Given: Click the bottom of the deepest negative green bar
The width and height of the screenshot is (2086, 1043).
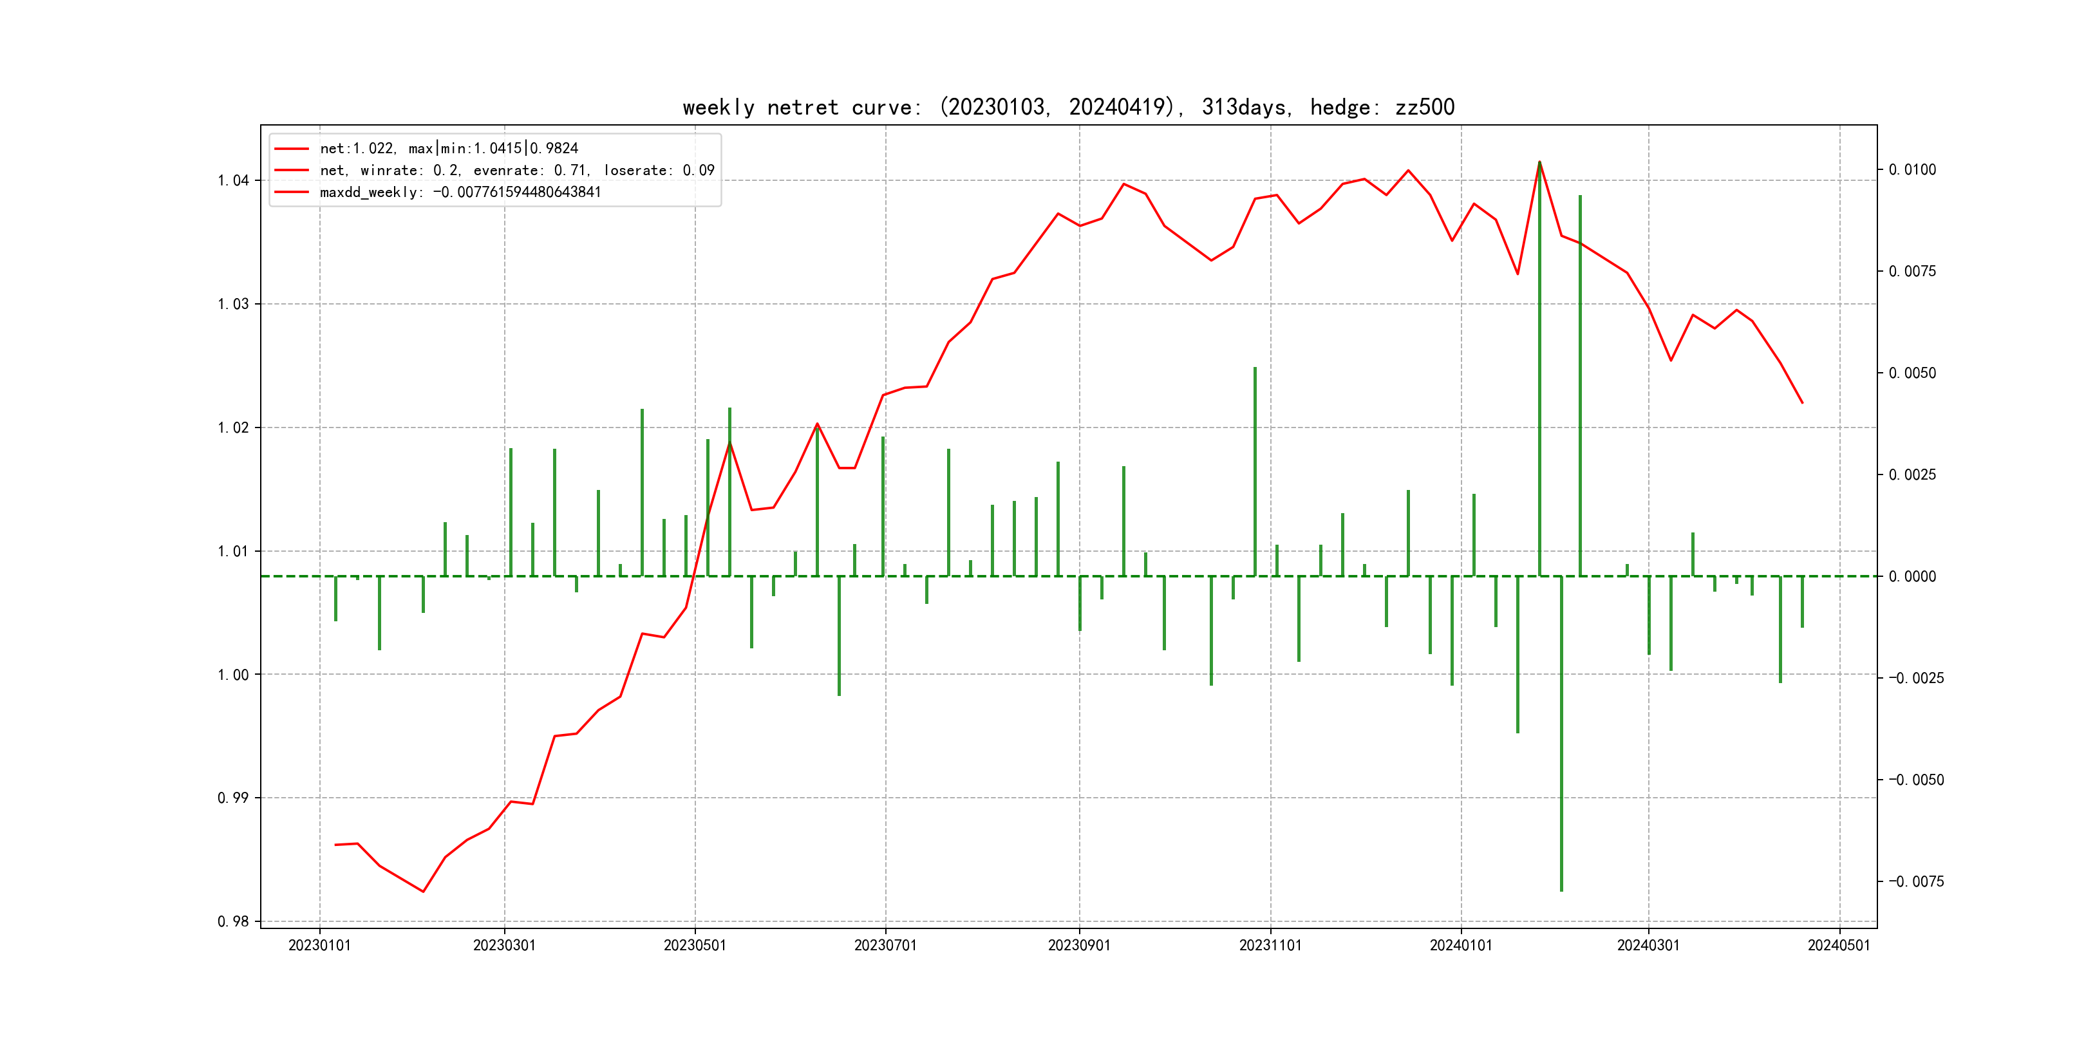Looking at the screenshot, I should tap(1561, 890).
